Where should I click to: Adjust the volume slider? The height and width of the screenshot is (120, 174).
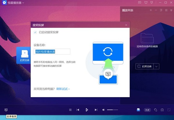point(113,110)
